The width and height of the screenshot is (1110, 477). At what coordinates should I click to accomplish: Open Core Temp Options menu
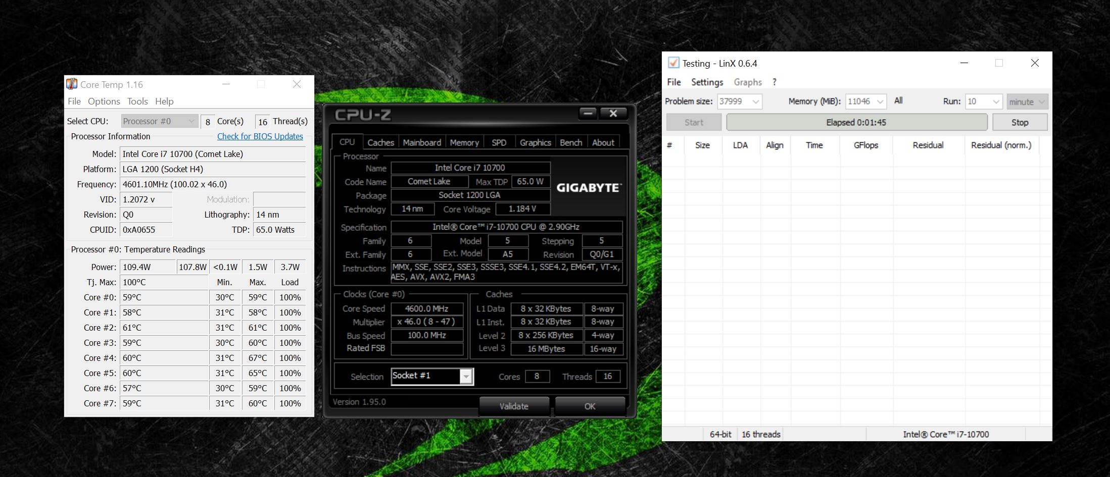104,101
